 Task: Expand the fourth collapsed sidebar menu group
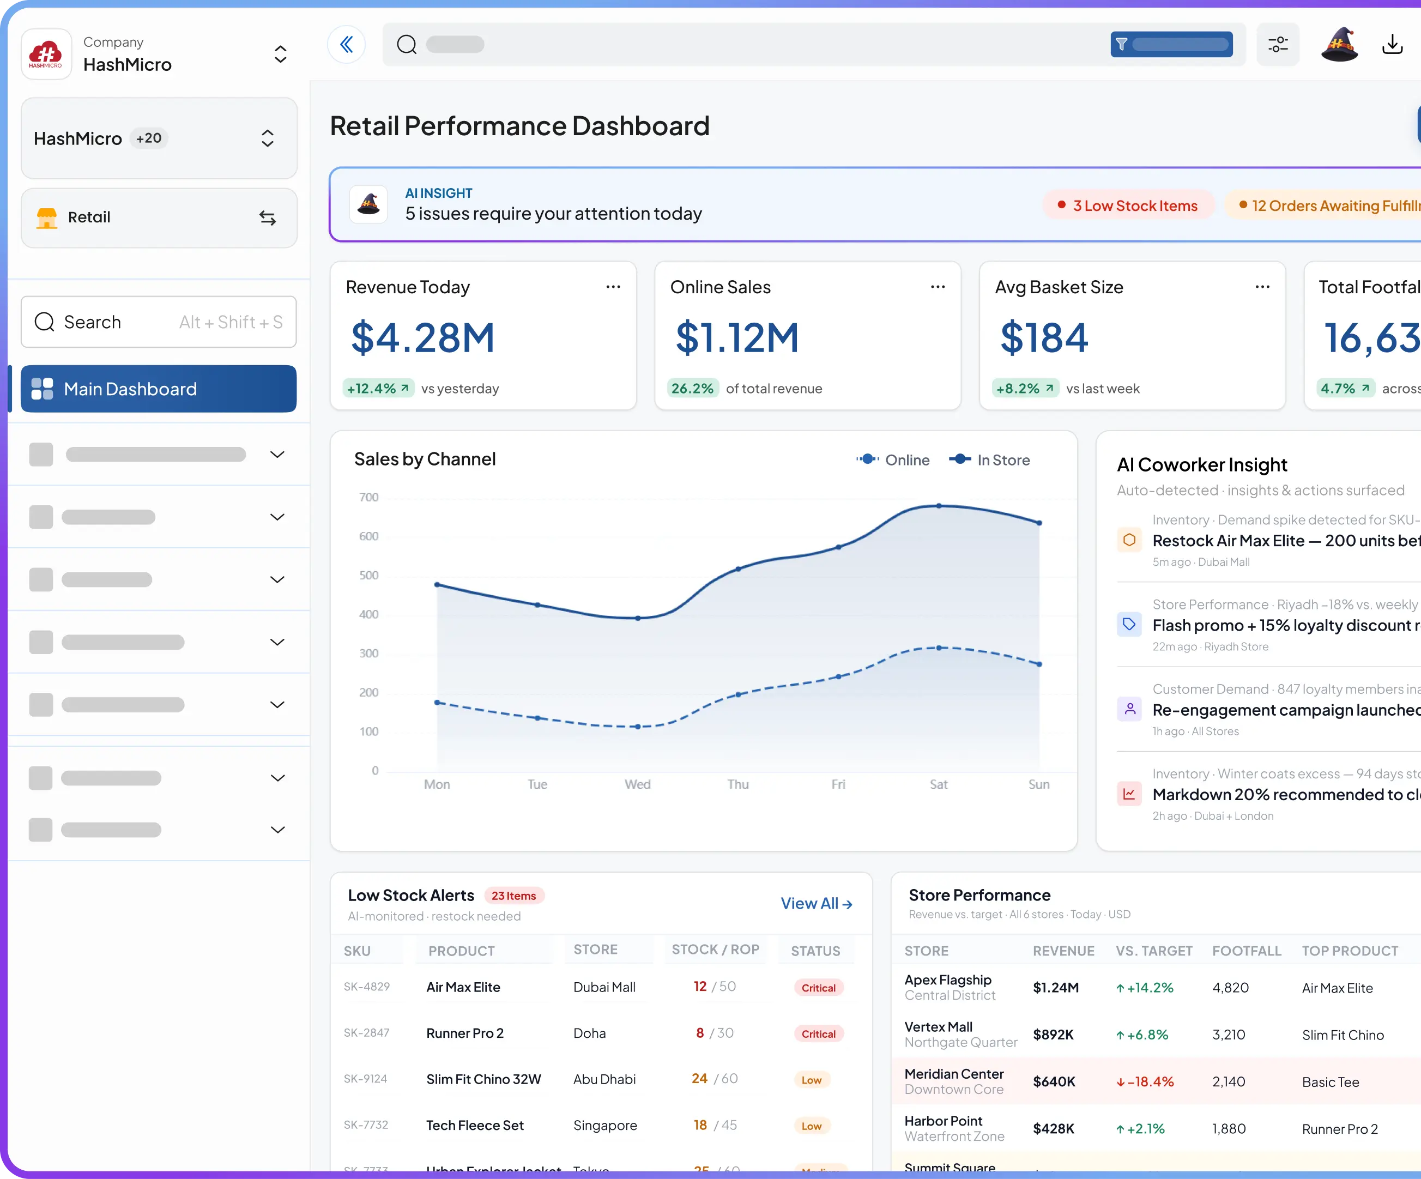pos(277,642)
